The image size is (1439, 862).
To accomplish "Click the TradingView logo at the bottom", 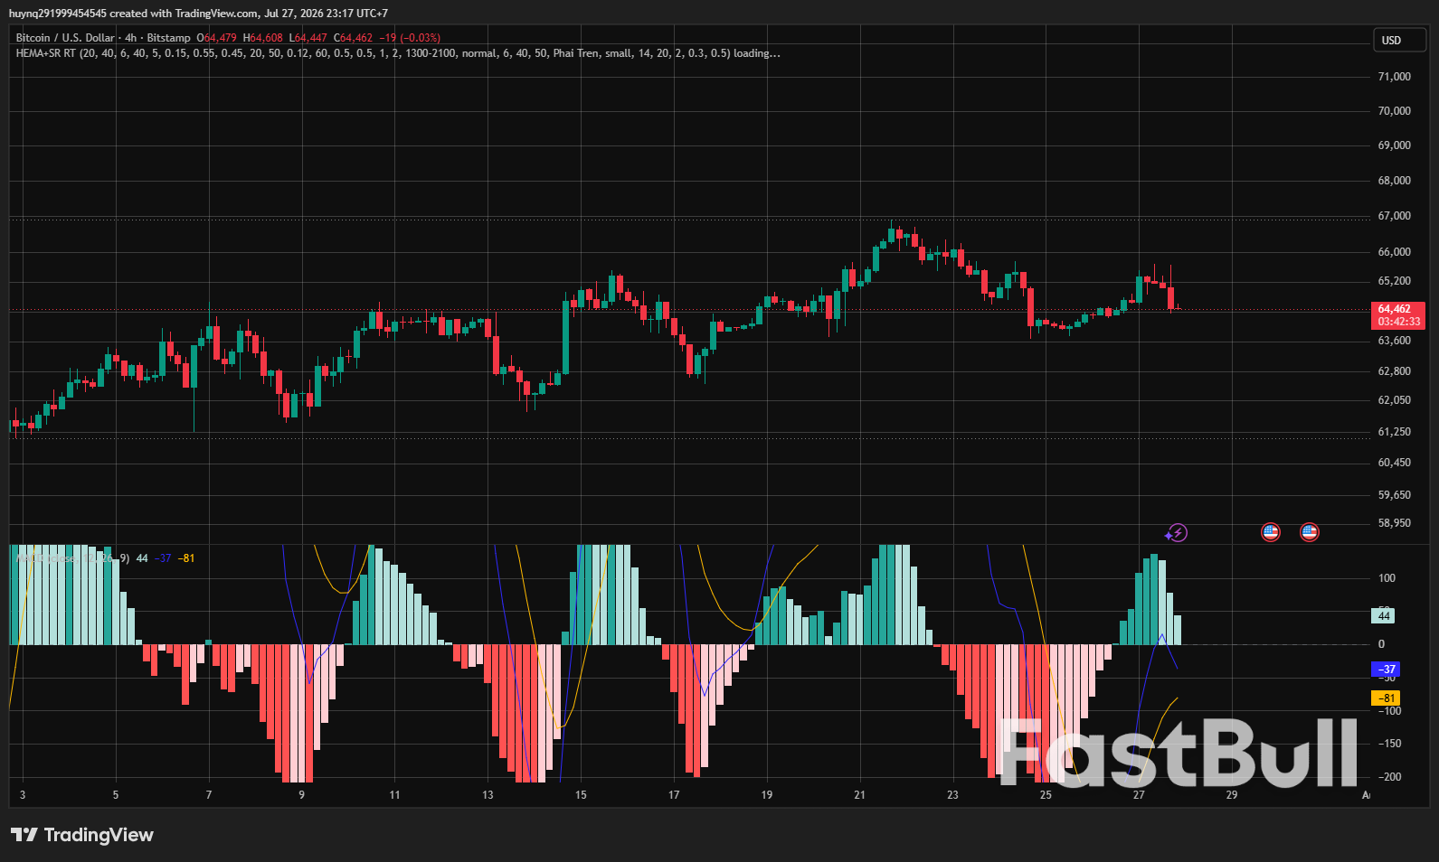I will tap(82, 835).
